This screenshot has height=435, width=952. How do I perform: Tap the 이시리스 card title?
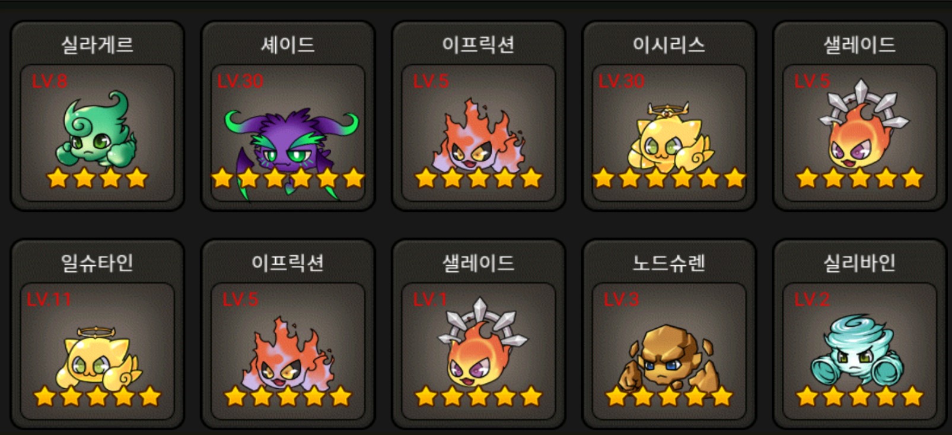pos(669,45)
